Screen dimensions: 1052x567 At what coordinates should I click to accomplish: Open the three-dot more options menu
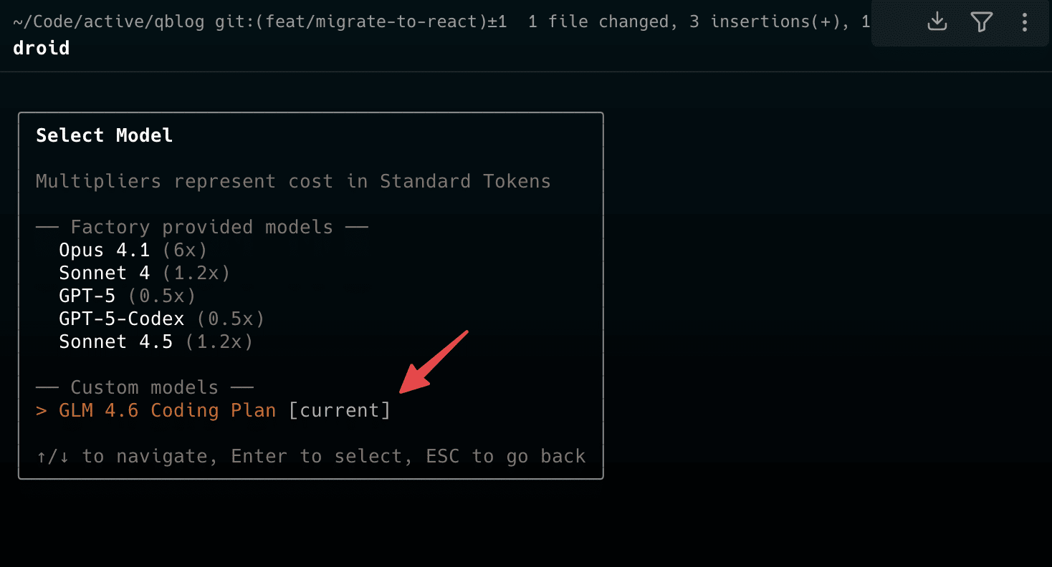coord(1024,22)
